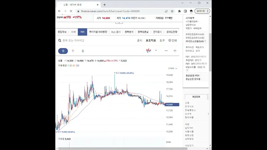The image size is (267, 150).
Task: Collapse the stock summary header panel
Action: click(119, 23)
